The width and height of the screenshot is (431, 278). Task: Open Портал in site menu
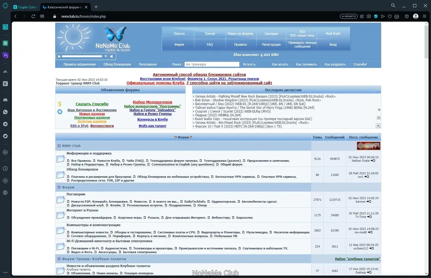[179, 34]
